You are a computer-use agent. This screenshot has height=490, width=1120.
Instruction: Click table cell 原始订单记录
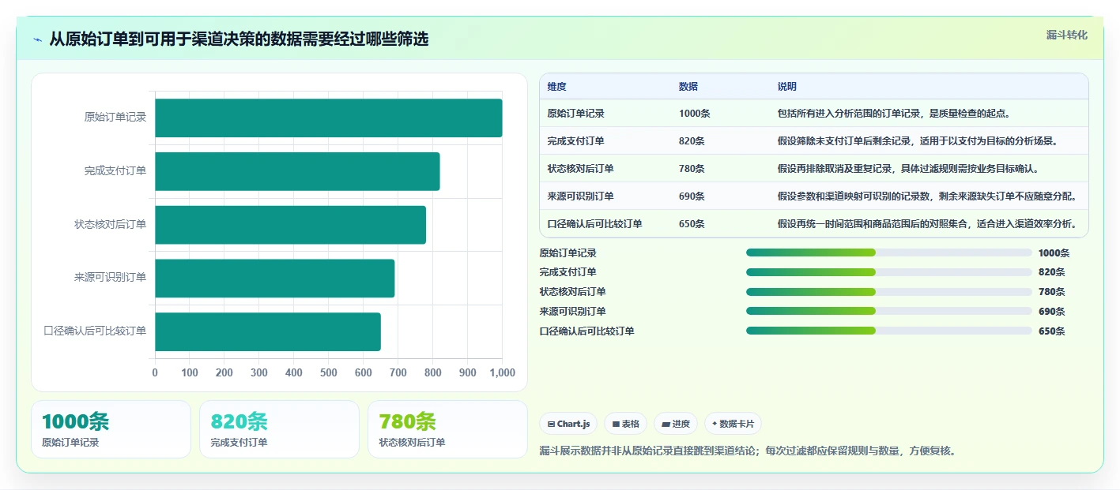pos(575,114)
